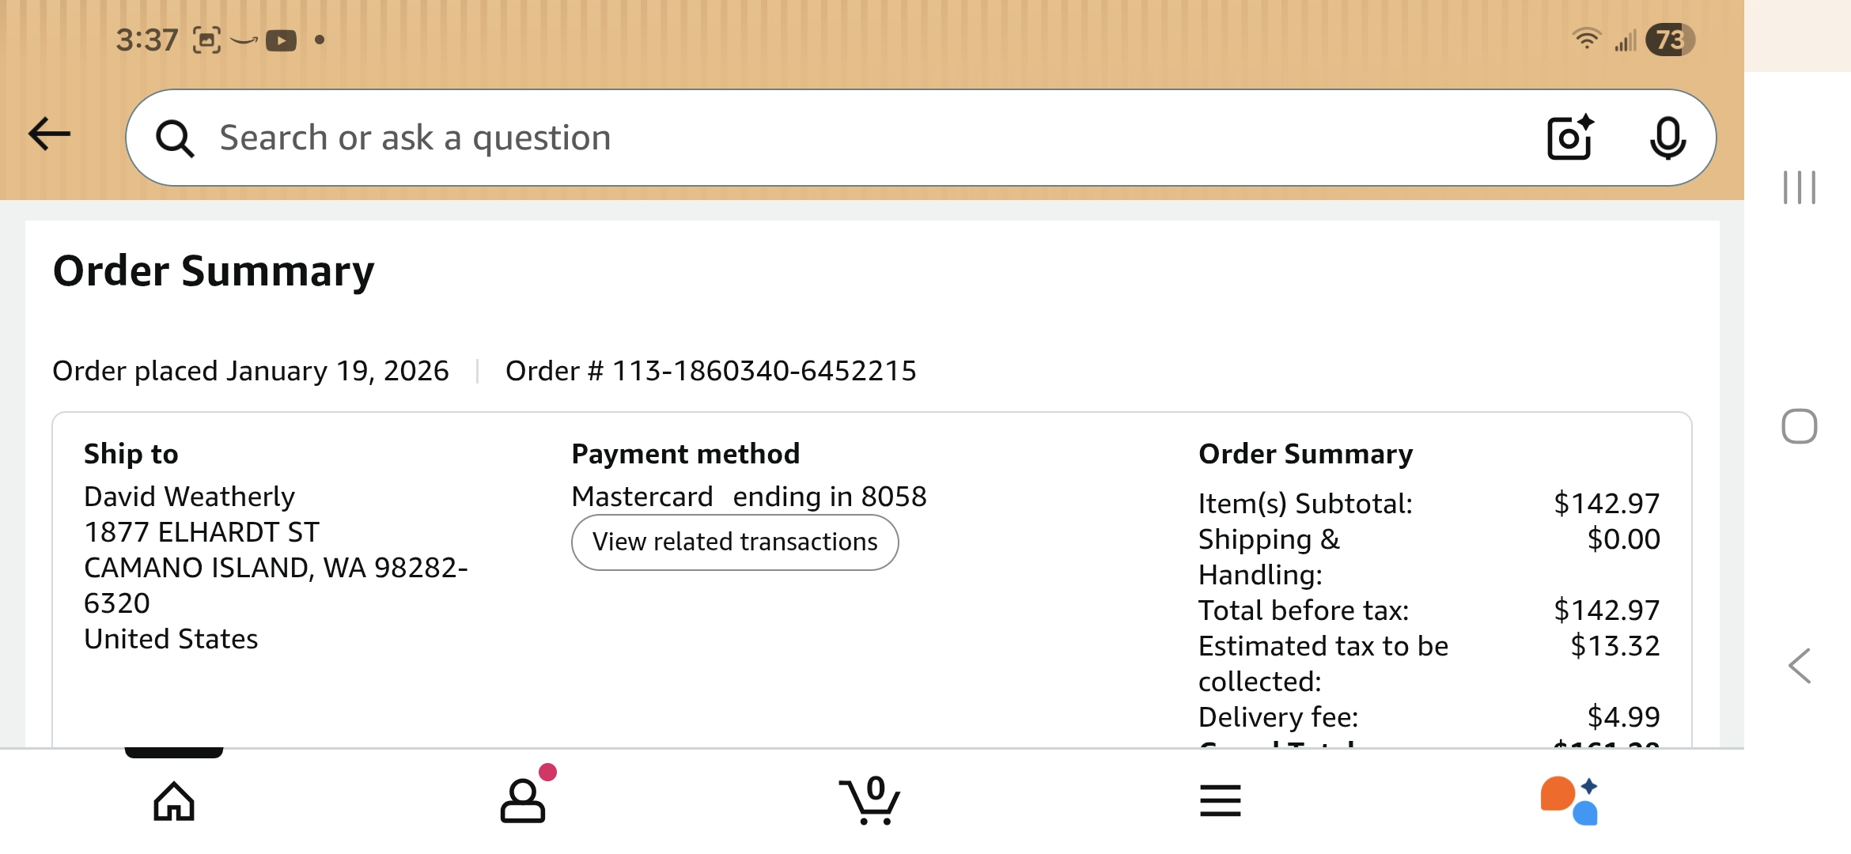Open the hamburger menu tab
Viewport: 1851px width, 854px height.
tap(1220, 801)
